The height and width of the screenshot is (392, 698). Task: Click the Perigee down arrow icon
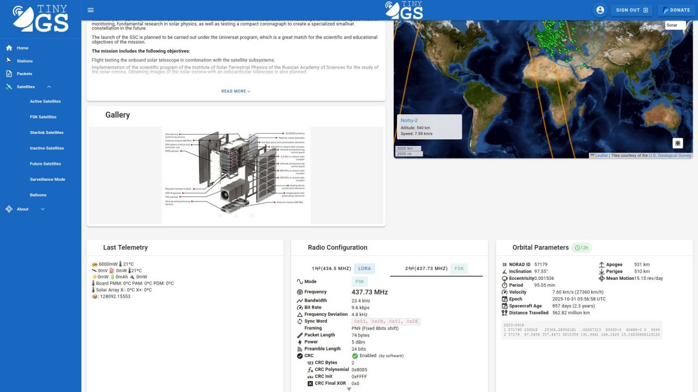tap(601, 272)
